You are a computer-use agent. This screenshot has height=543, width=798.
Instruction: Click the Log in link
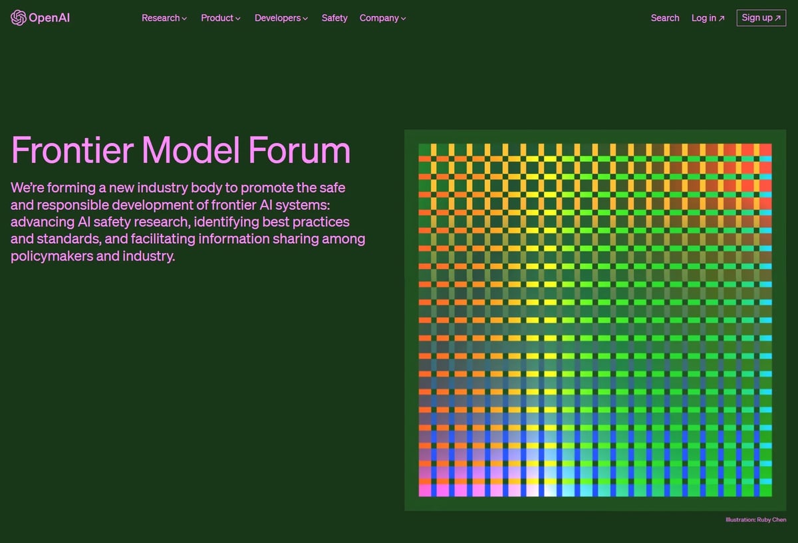708,18
